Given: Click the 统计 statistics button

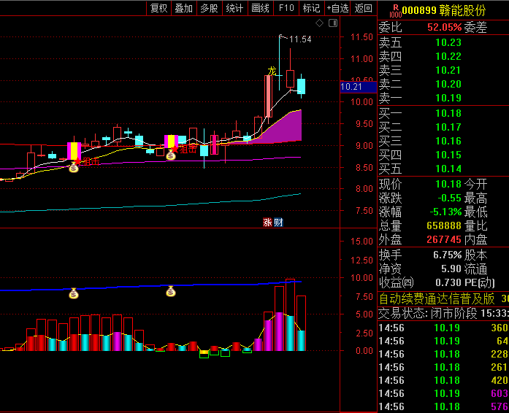Looking at the screenshot, I should 234,8.
